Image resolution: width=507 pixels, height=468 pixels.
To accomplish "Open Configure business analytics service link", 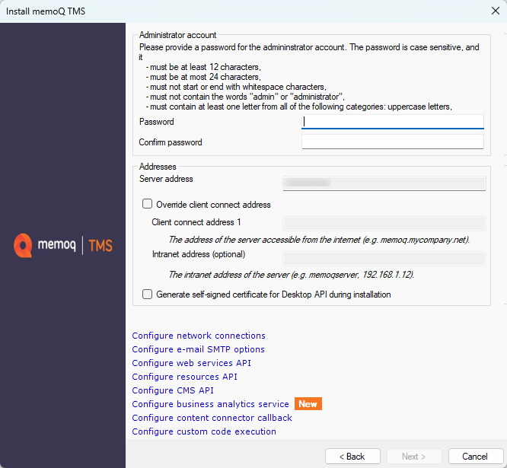I will pyautogui.click(x=210, y=404).
